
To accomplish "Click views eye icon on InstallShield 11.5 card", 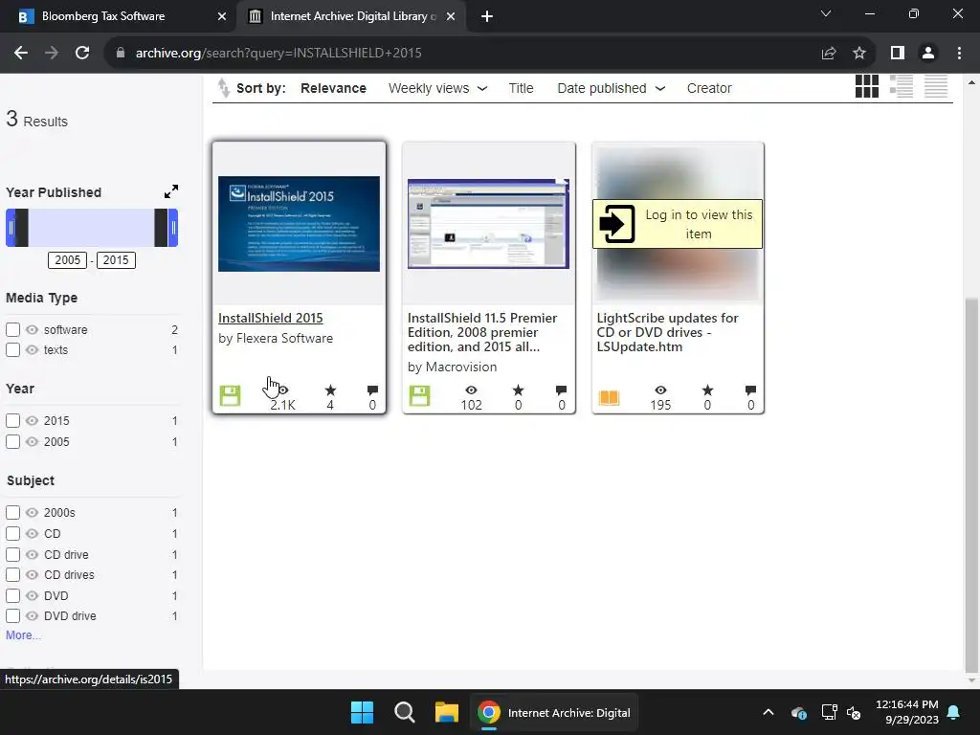I will click(471, 390).
